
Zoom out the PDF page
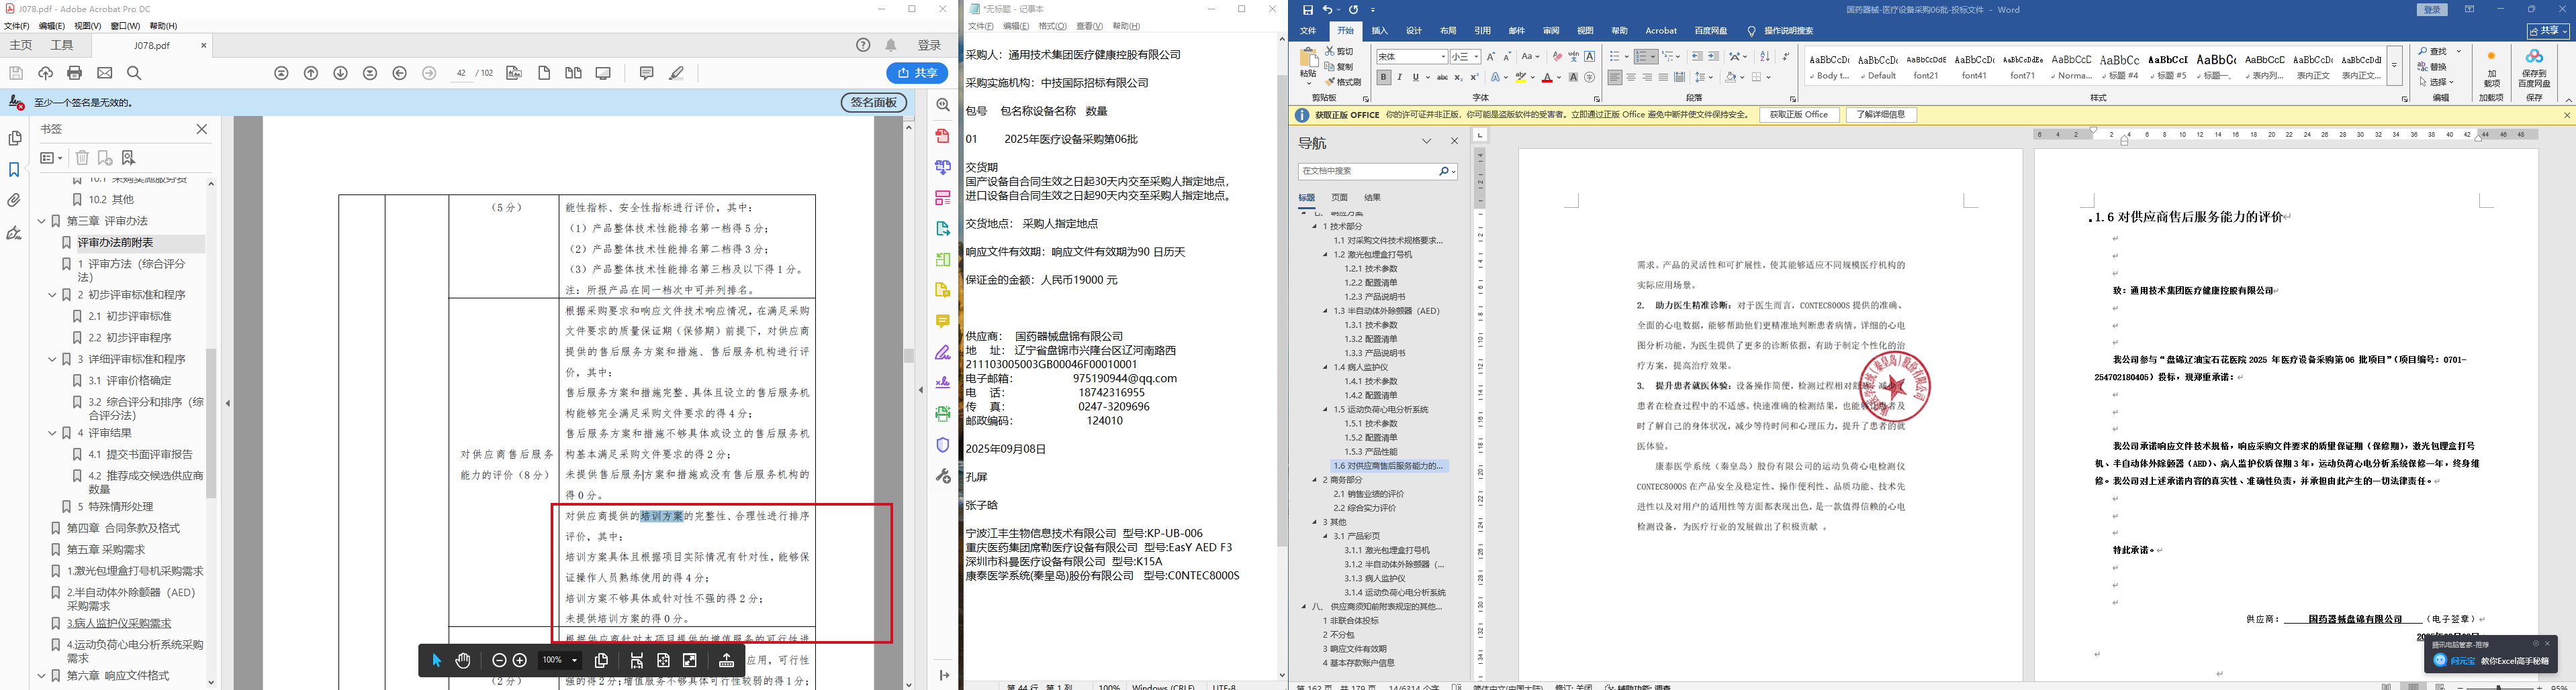pos(499,660)
